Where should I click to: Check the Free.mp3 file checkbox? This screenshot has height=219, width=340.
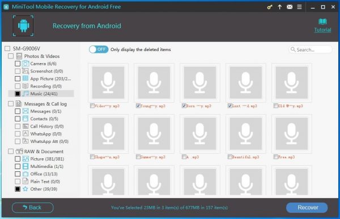[275, 157]
